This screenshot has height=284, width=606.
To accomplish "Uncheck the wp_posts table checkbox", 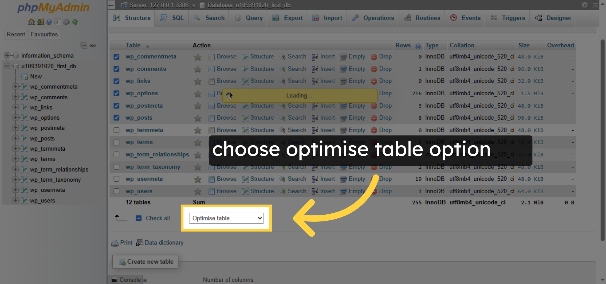I will tap(116, 118).
